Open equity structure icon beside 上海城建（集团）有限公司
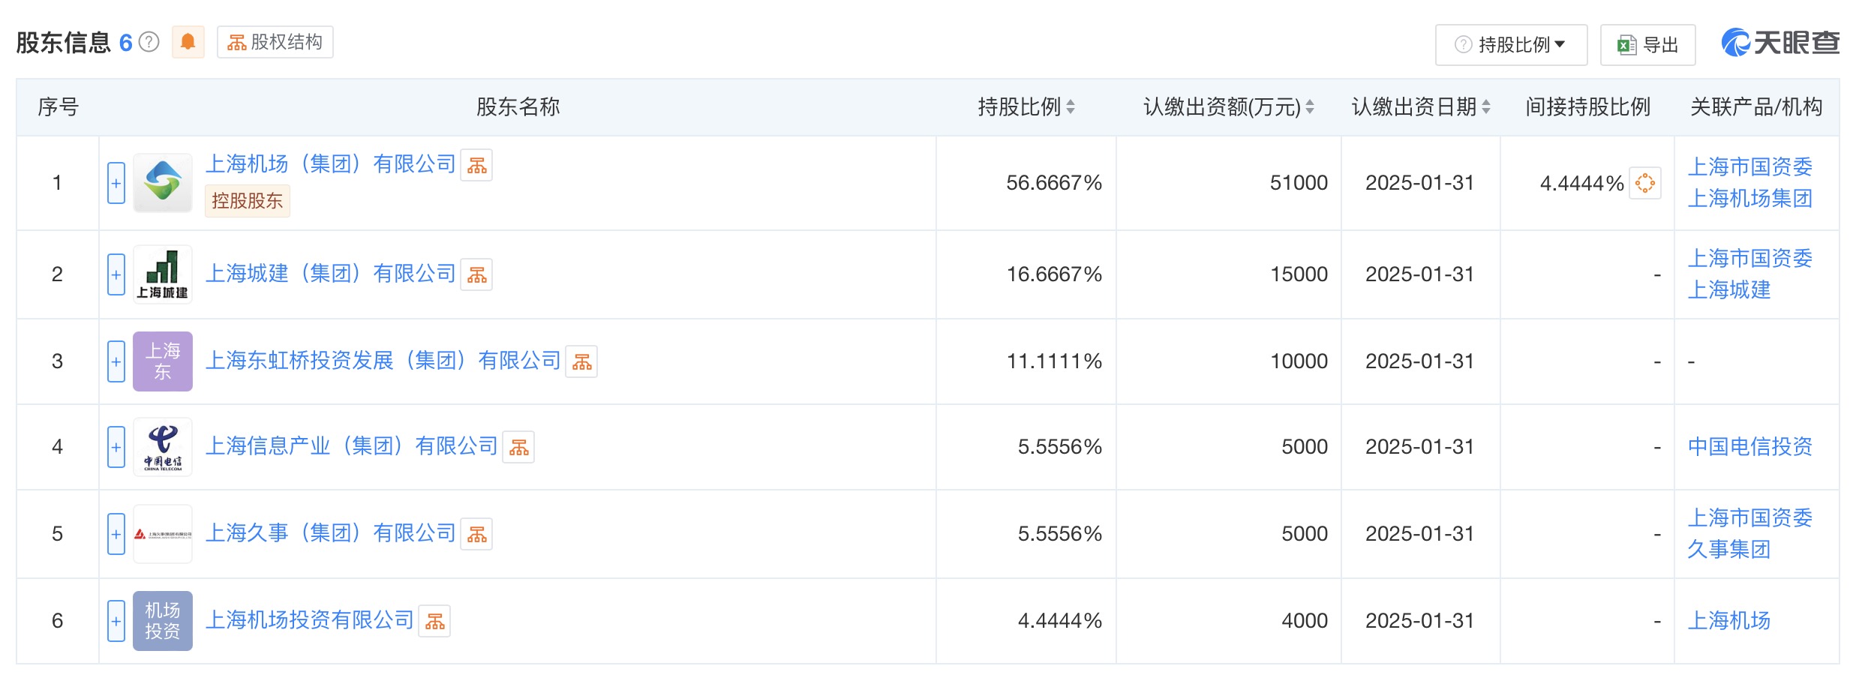The width and height of the screenshot is (1853, 684). coord(476,275)
